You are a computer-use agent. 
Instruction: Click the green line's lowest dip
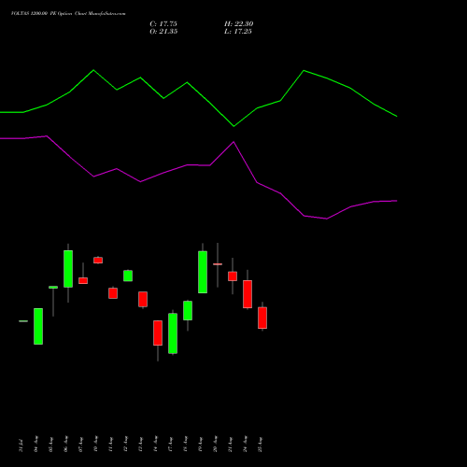tap(233, 126)
